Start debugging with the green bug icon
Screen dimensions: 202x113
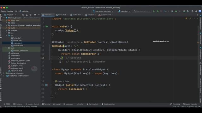pos(157,11)
